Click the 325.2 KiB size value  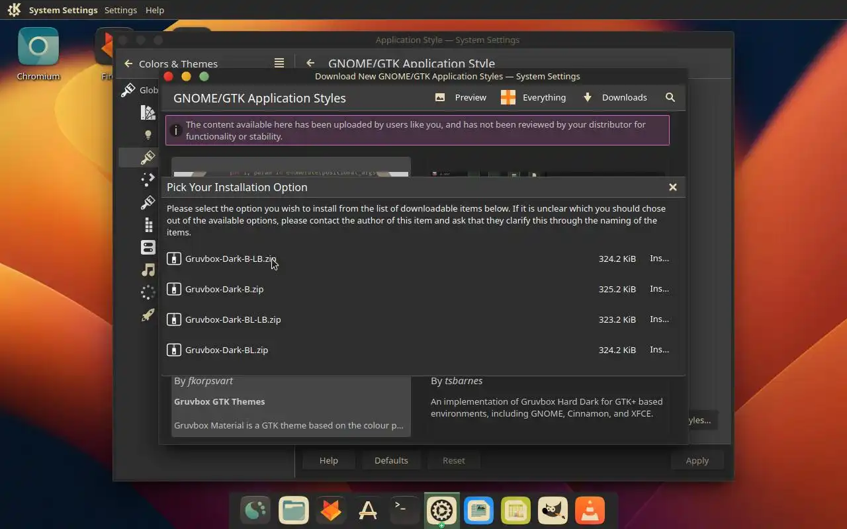tap(617, 289)
